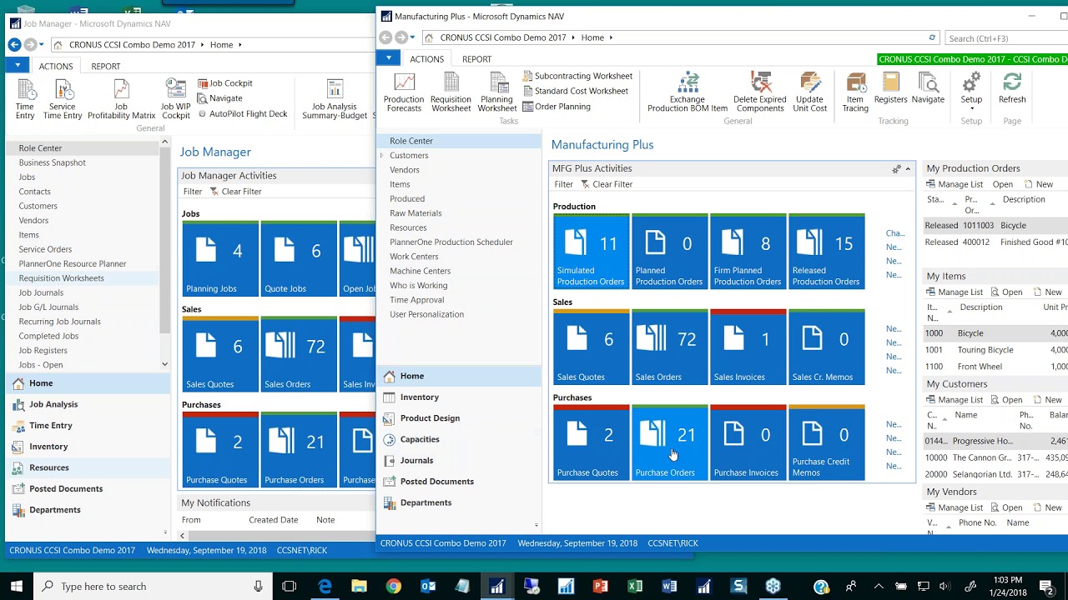Expand the Home breadcrumb arrow in Manufacturing Plus
Screen dimensions: 1068x600
[x=612, y=37]
